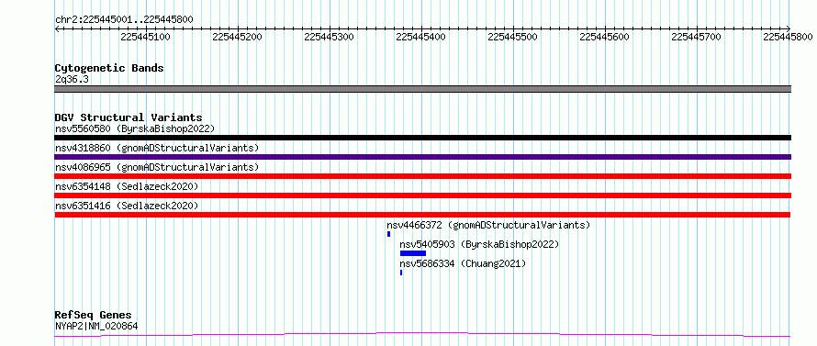Click ruler position 225445200
The image size is (817, 346).
[x=238, y=37]
